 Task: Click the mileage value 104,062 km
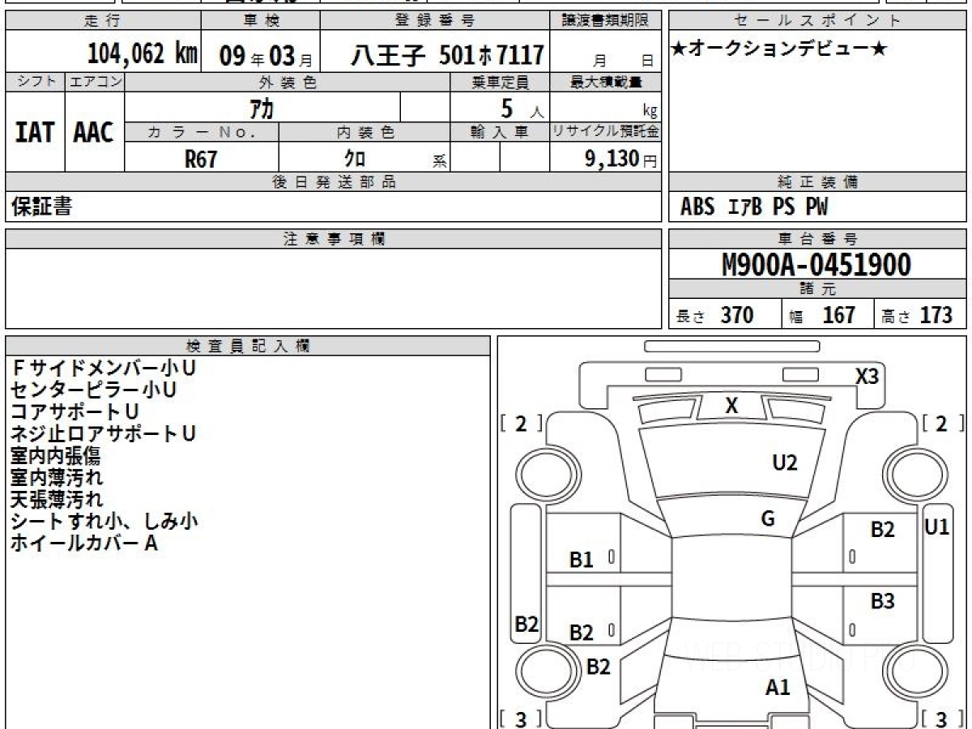142,54
